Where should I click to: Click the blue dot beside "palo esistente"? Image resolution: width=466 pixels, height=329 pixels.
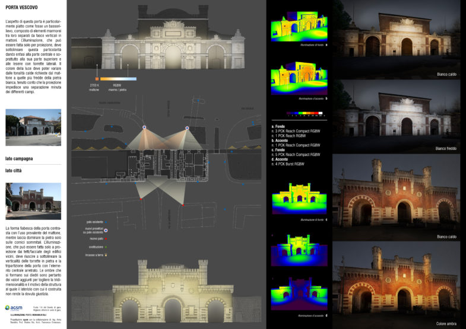pyautogui.click(x=106, y=222)
